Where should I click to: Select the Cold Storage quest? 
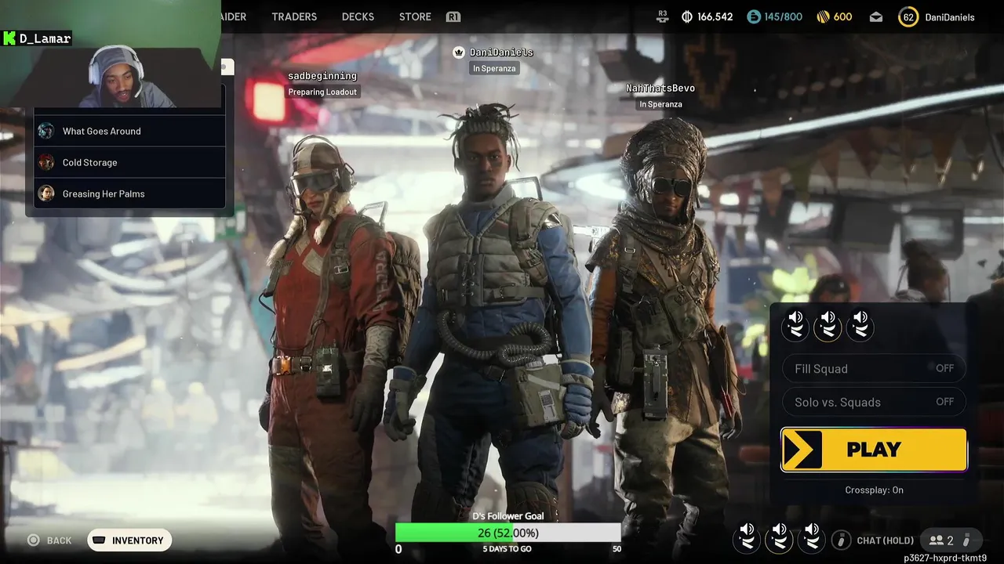[130, 162]
